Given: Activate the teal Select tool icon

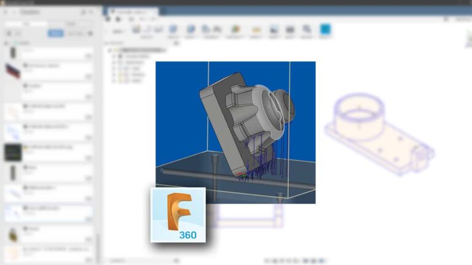Looking at the screenshot, I should tap(325, 29).
